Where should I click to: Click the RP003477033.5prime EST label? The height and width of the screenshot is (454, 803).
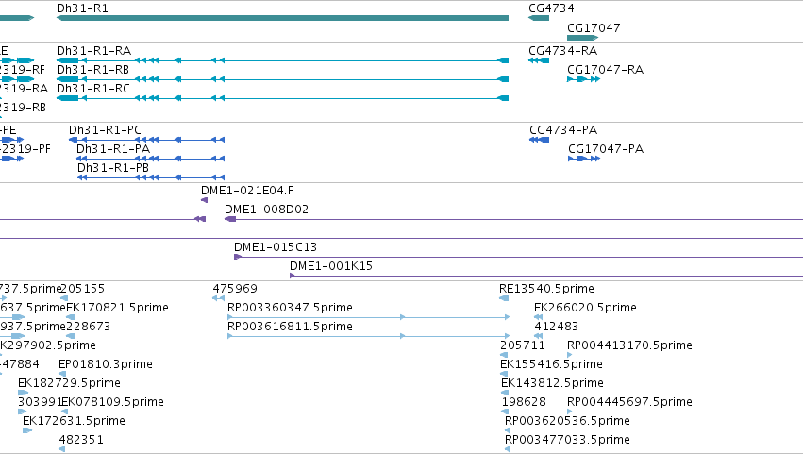(x=567, y=440)
